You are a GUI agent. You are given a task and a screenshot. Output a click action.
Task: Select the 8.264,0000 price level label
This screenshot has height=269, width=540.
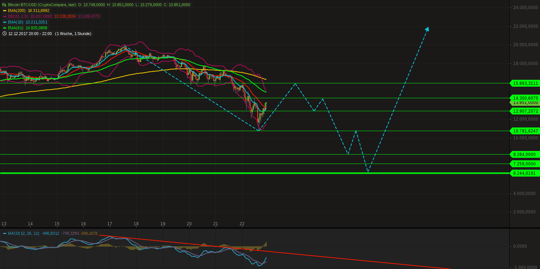[525, 154]
